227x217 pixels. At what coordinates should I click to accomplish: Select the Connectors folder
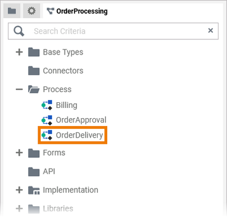coord(56,71)
